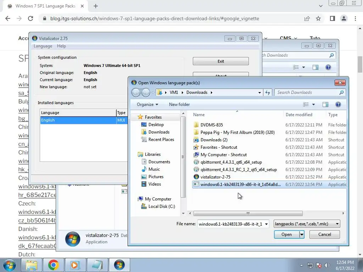This screenshot has width=363, height=272.
Task: Click New folder in the dialog toolbar
Action: pos(179,104)
